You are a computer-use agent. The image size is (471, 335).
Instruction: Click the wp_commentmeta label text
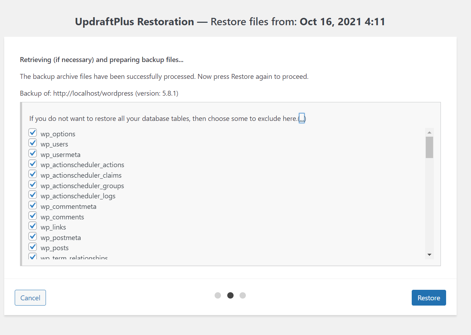click(68, 206)
